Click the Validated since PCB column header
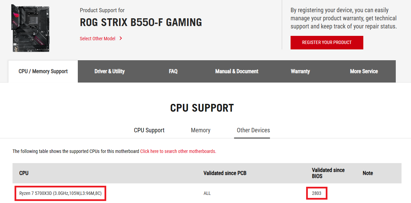The width and height of the screenshot is (411, 203). 225,173
